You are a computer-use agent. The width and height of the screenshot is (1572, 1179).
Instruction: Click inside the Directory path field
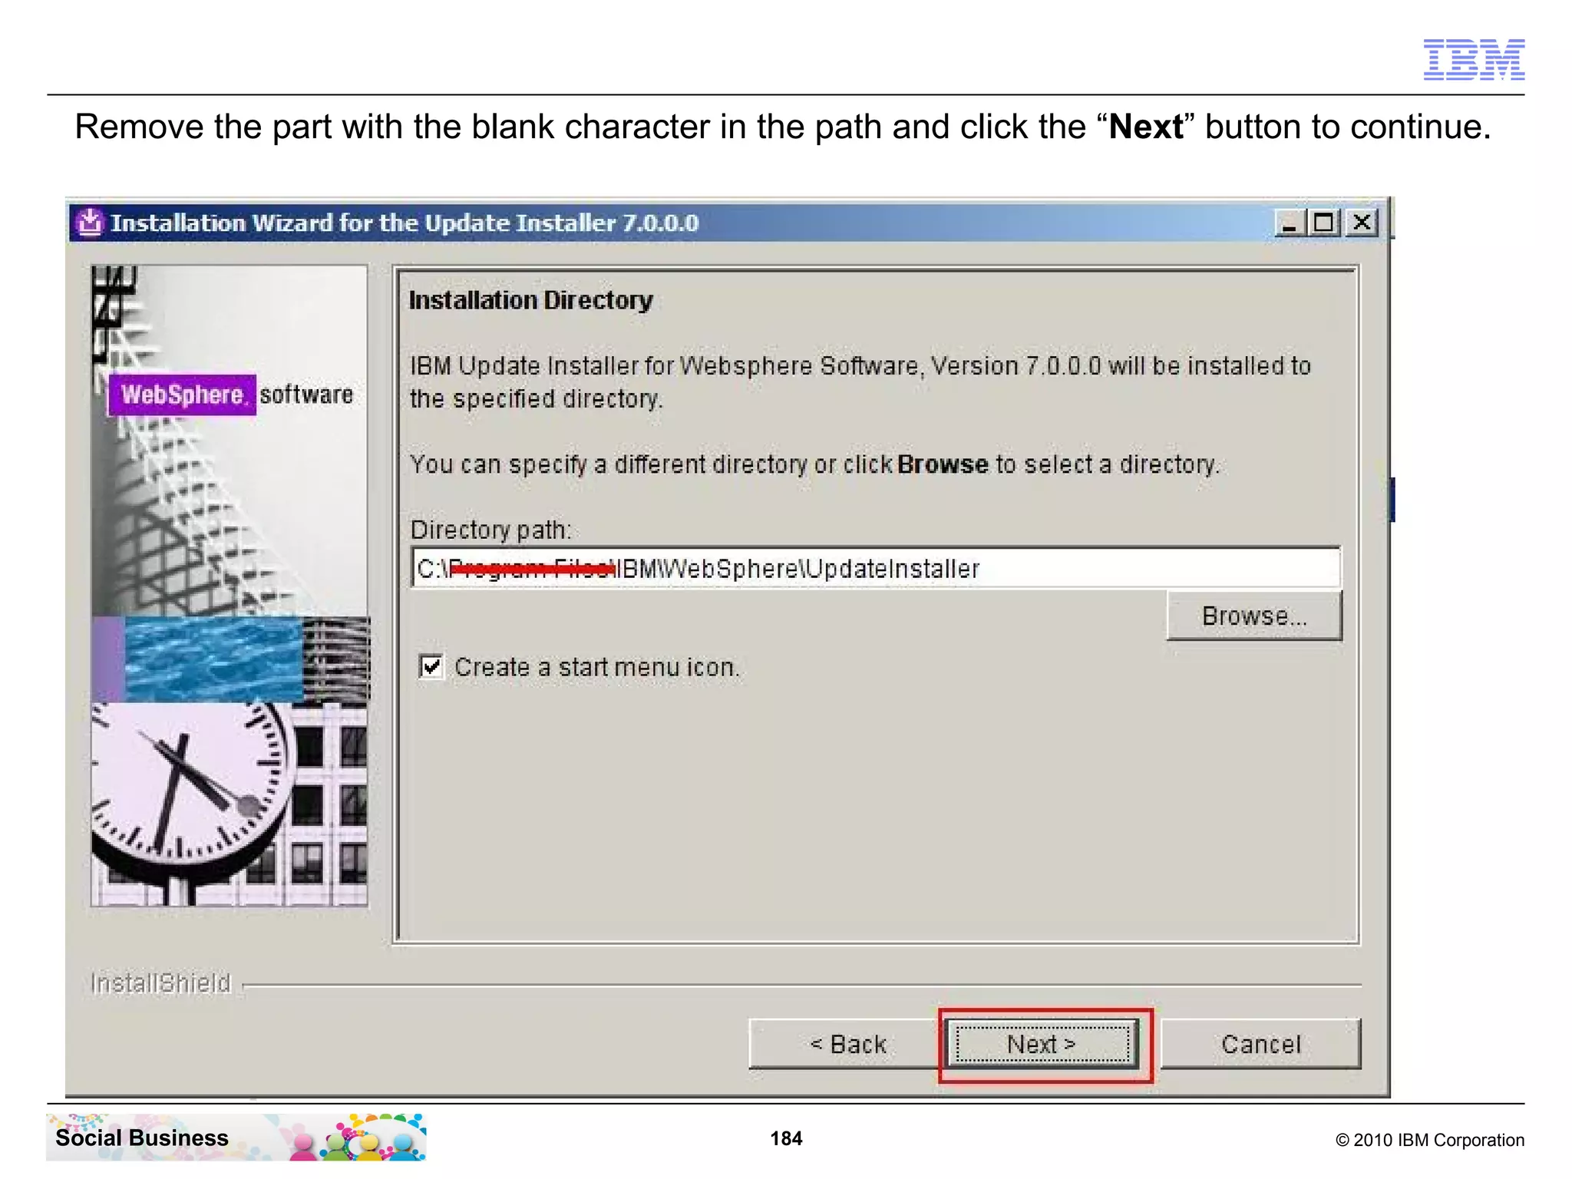click(x=876, y=568)
